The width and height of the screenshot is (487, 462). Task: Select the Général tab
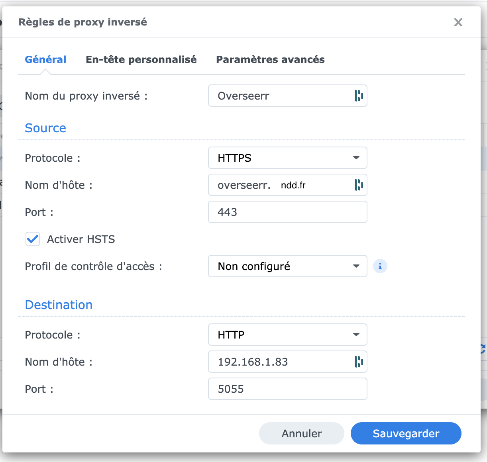click(45, 60)
